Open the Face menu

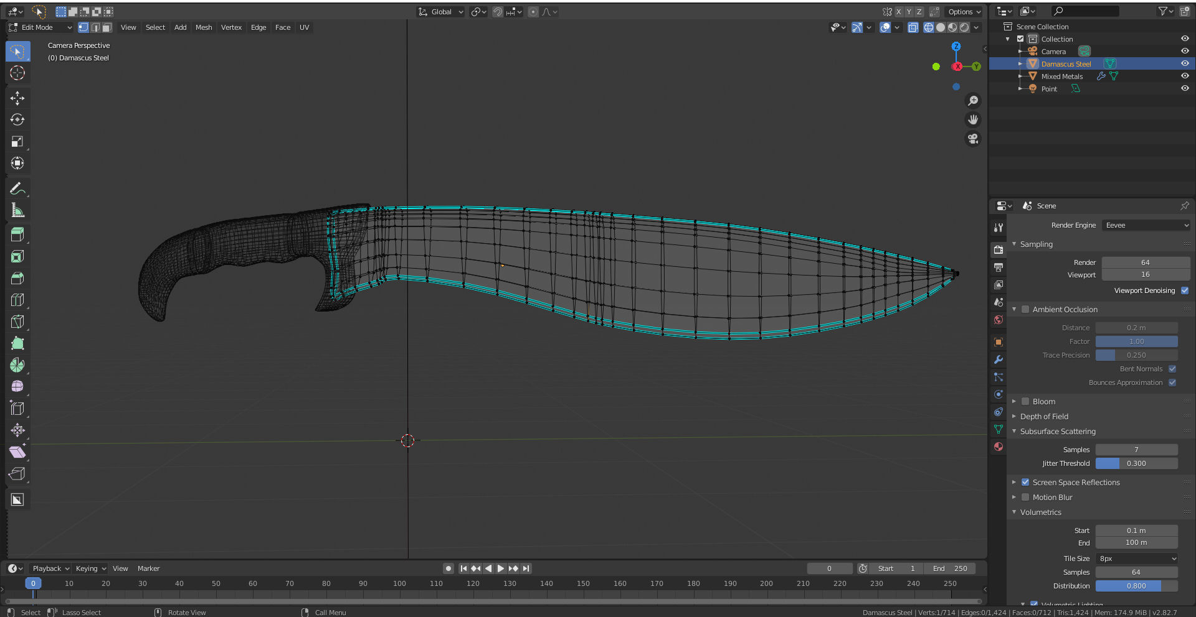[283, 27]
